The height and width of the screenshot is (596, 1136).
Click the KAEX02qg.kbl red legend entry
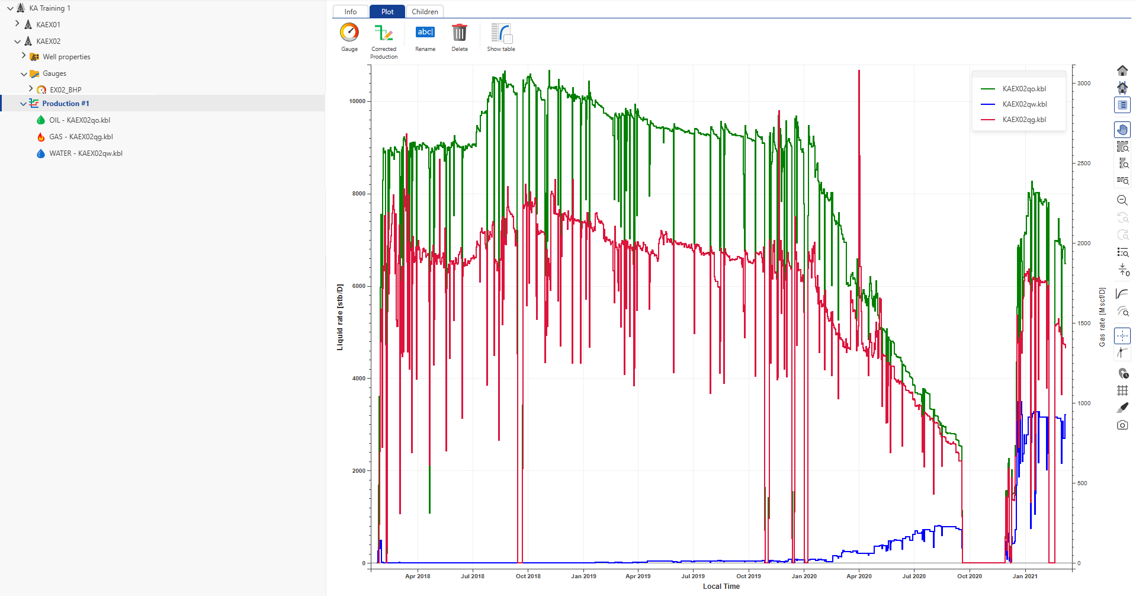coord(1023,120)
